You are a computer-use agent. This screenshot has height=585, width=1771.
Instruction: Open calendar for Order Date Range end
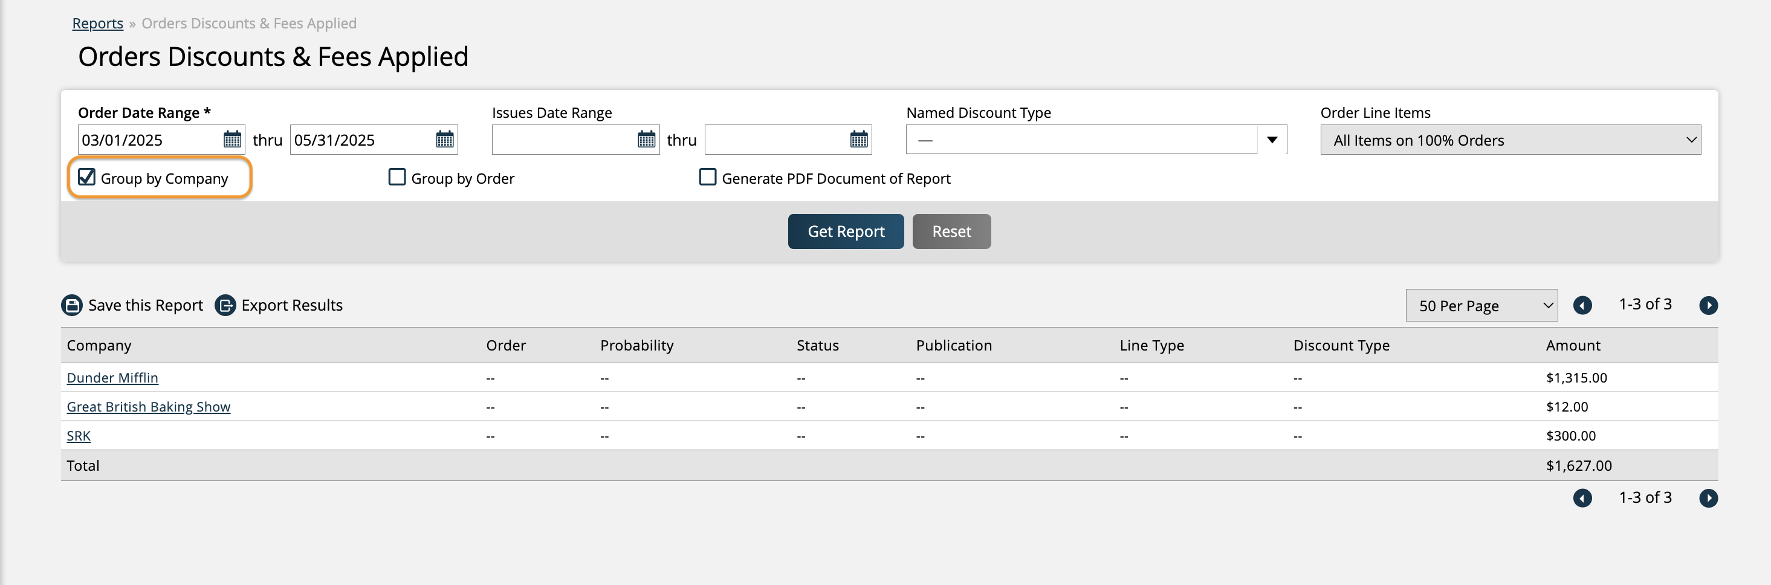[x=445, y=140]
